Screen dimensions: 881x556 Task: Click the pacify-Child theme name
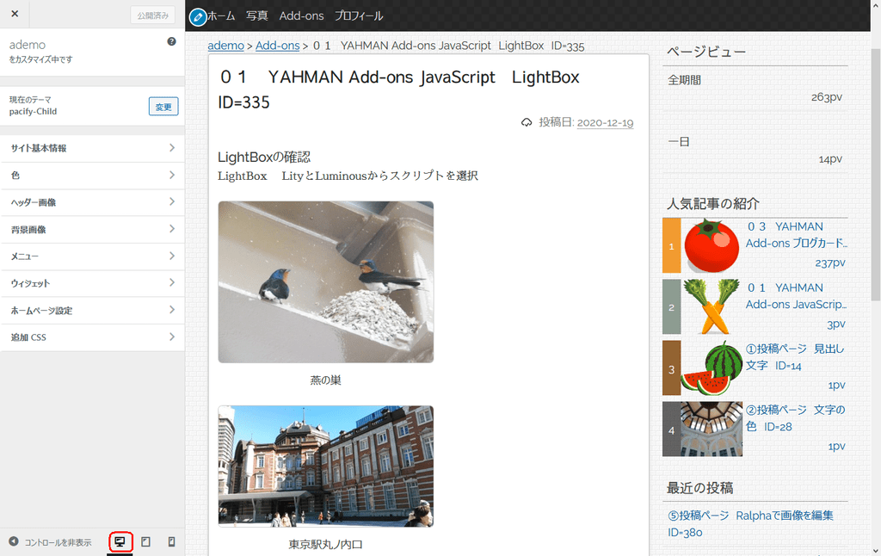tap(34, 111)
